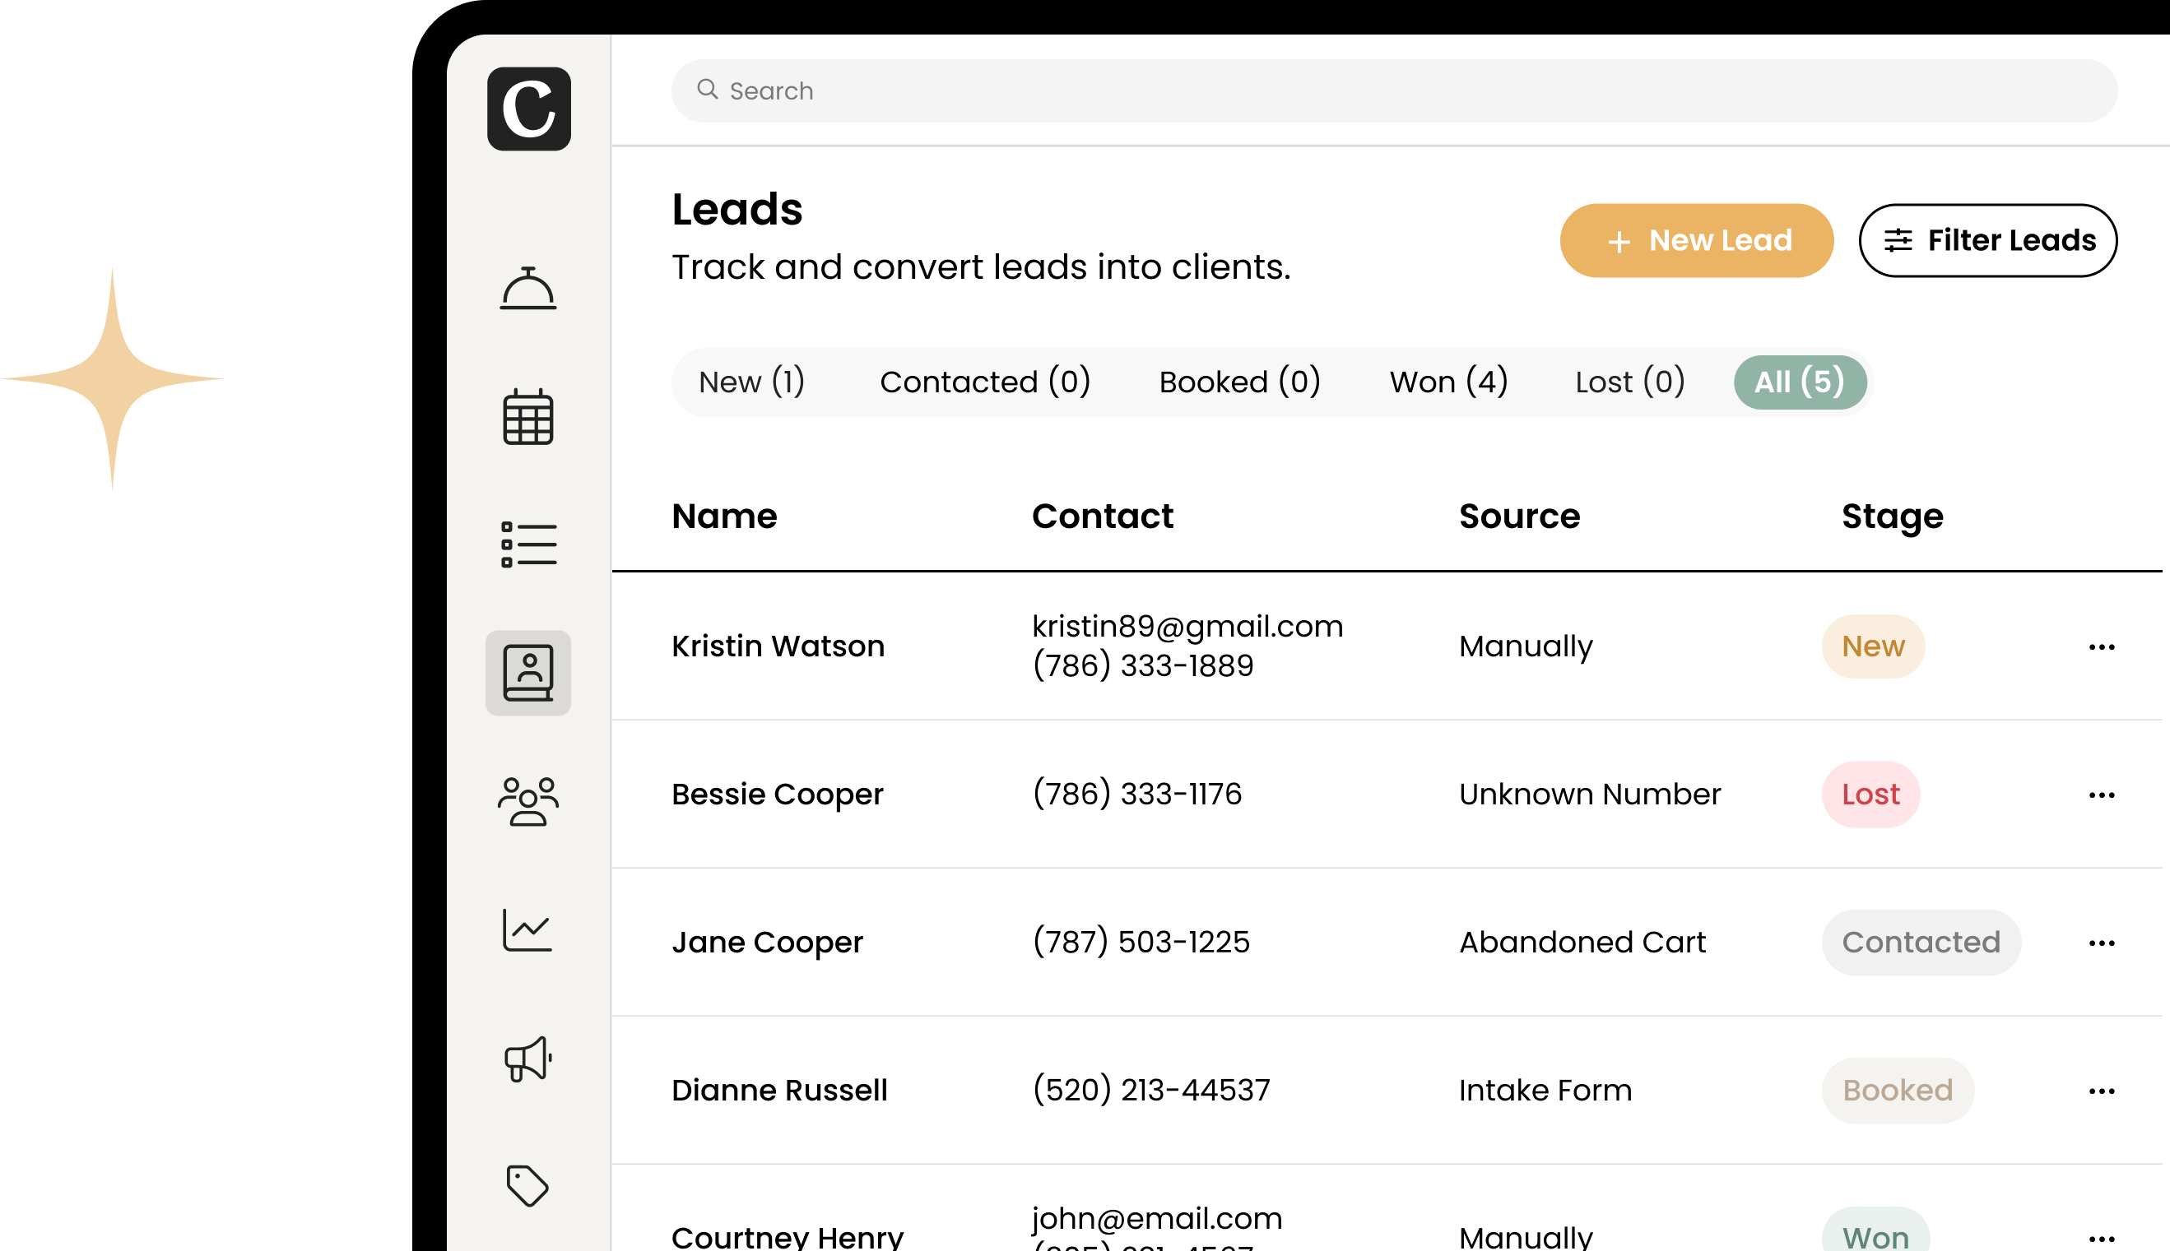The height and width of the screenshot is (1251, 2170).
Task: Open the Orders cloche icon in sidebar
Action: coord(527,288)
